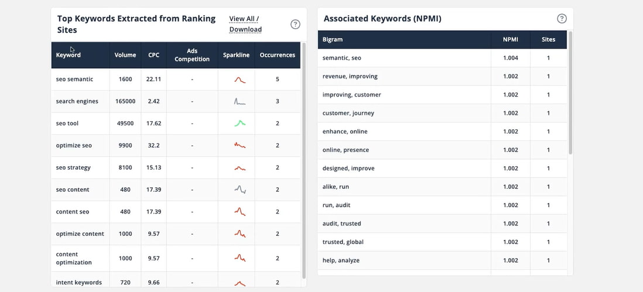The width and height of the screenshot is (643, 292).
Task: Sort table by Keyword column header
Action: pyautogui.click(x=69, y=55)
